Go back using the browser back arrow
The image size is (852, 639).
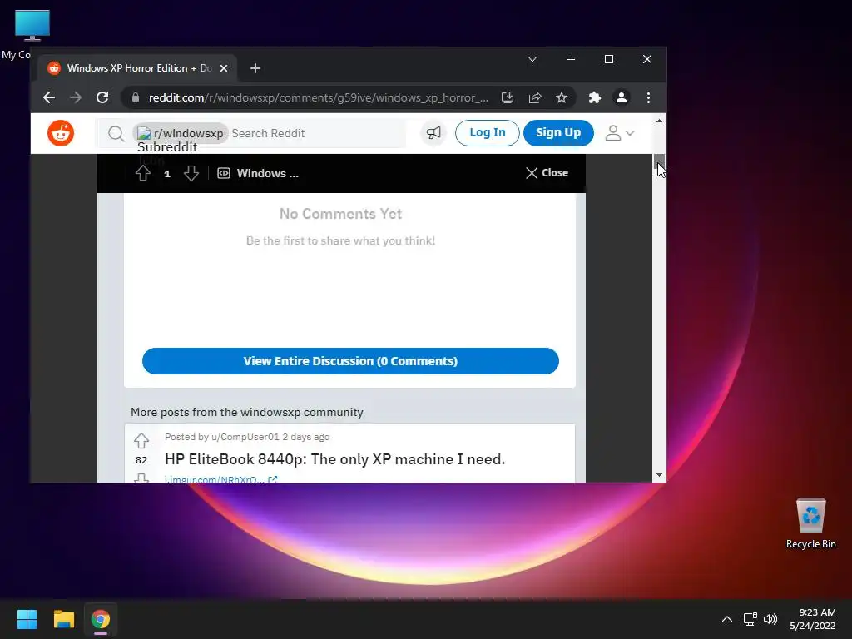(x=49, y=98)
